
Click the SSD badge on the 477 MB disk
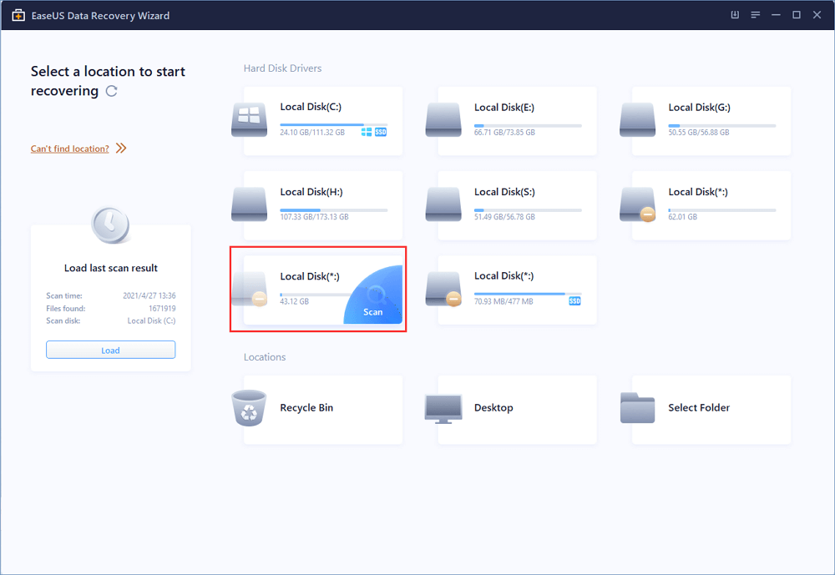point(574,301)
